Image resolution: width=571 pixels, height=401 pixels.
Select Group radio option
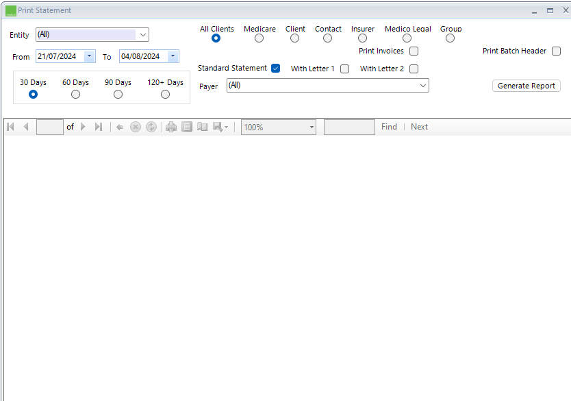click(450, 38)
